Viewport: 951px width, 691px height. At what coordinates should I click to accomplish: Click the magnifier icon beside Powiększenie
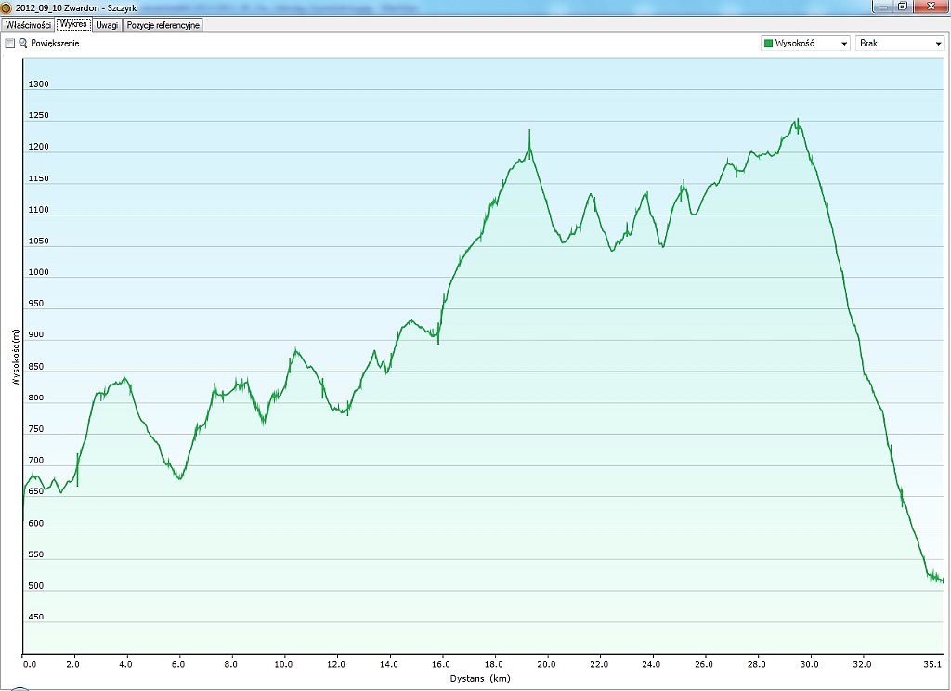tap(23, 44)
